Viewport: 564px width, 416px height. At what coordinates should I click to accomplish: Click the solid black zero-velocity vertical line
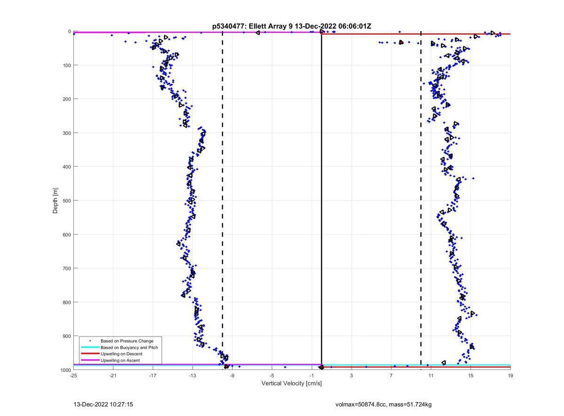point(321,201)
